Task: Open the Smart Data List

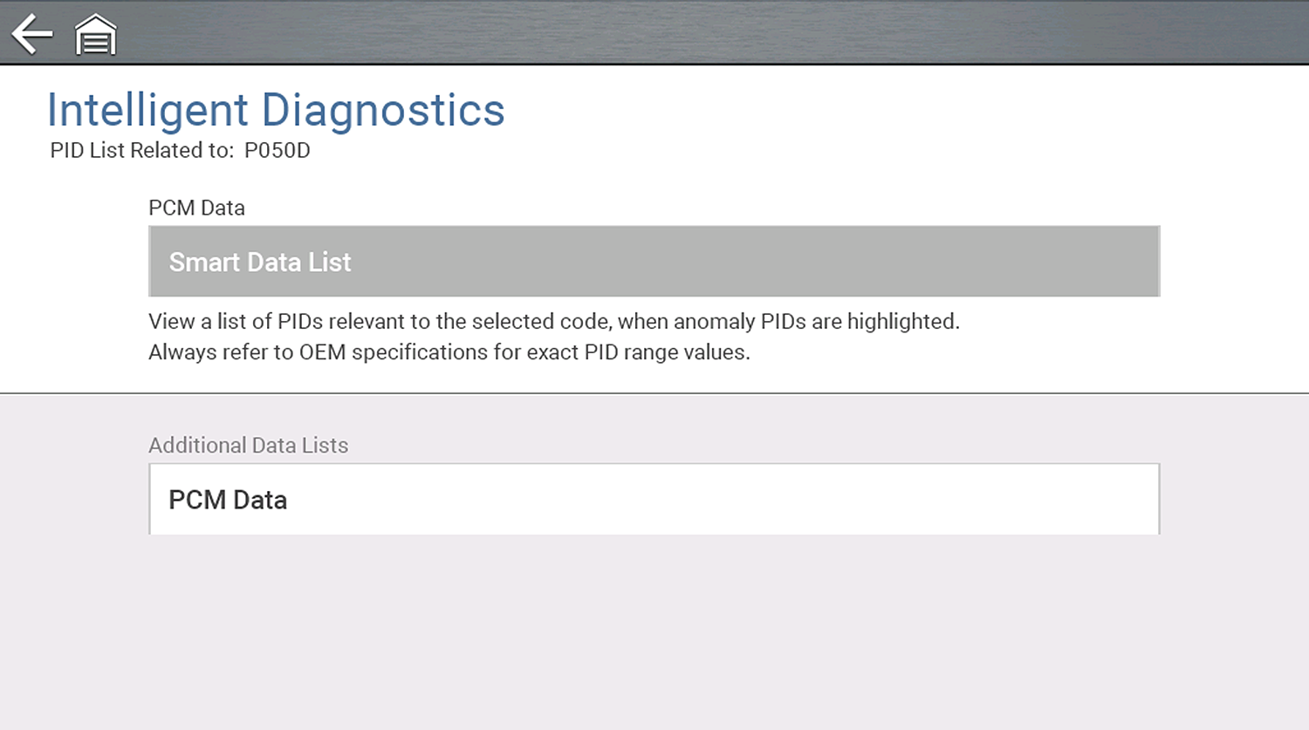Action: click(654, 262)
